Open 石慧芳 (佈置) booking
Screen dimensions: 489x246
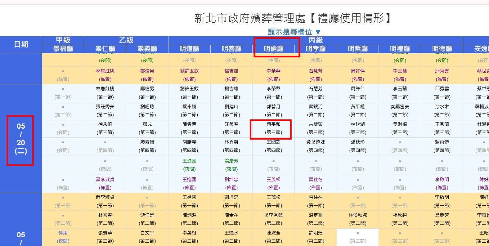point(316,75)
